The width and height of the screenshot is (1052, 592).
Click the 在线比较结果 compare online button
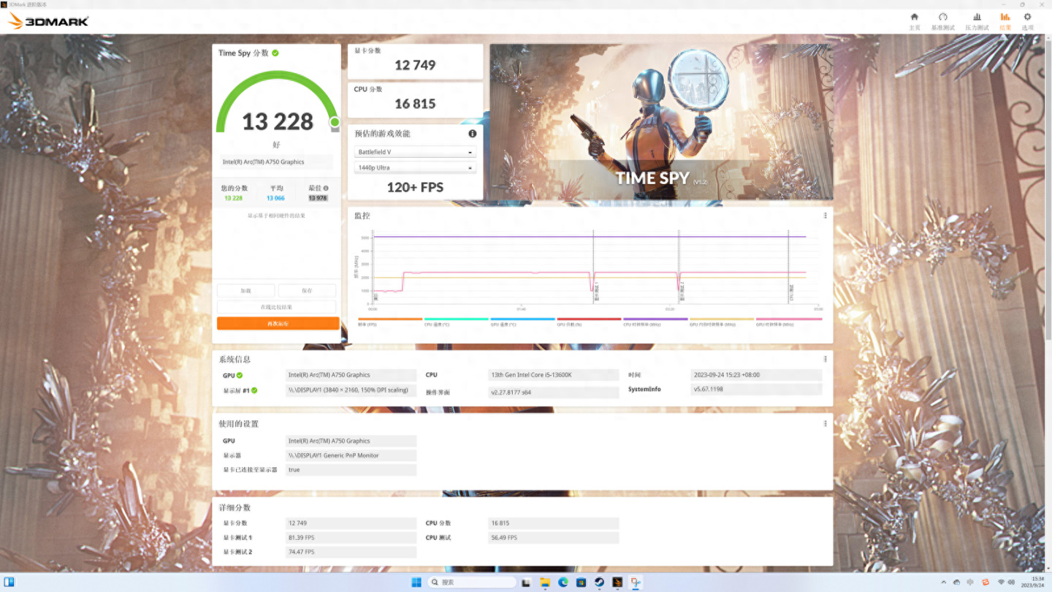click(276, 307)
